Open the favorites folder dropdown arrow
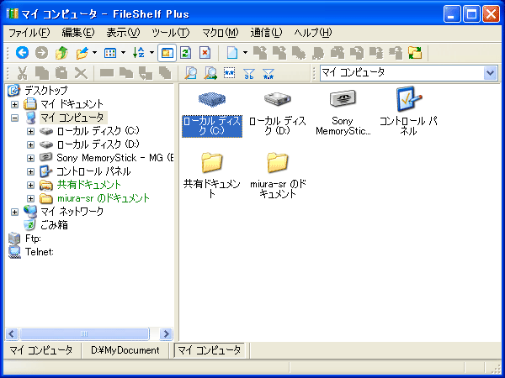The width and height of the screenshot is (505, 378). click(x=94, y=52)
